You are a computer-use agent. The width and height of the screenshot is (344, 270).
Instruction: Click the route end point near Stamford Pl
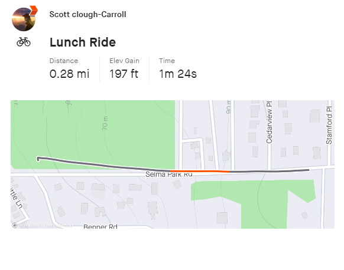pyautogui.click(x=308, y=170)
